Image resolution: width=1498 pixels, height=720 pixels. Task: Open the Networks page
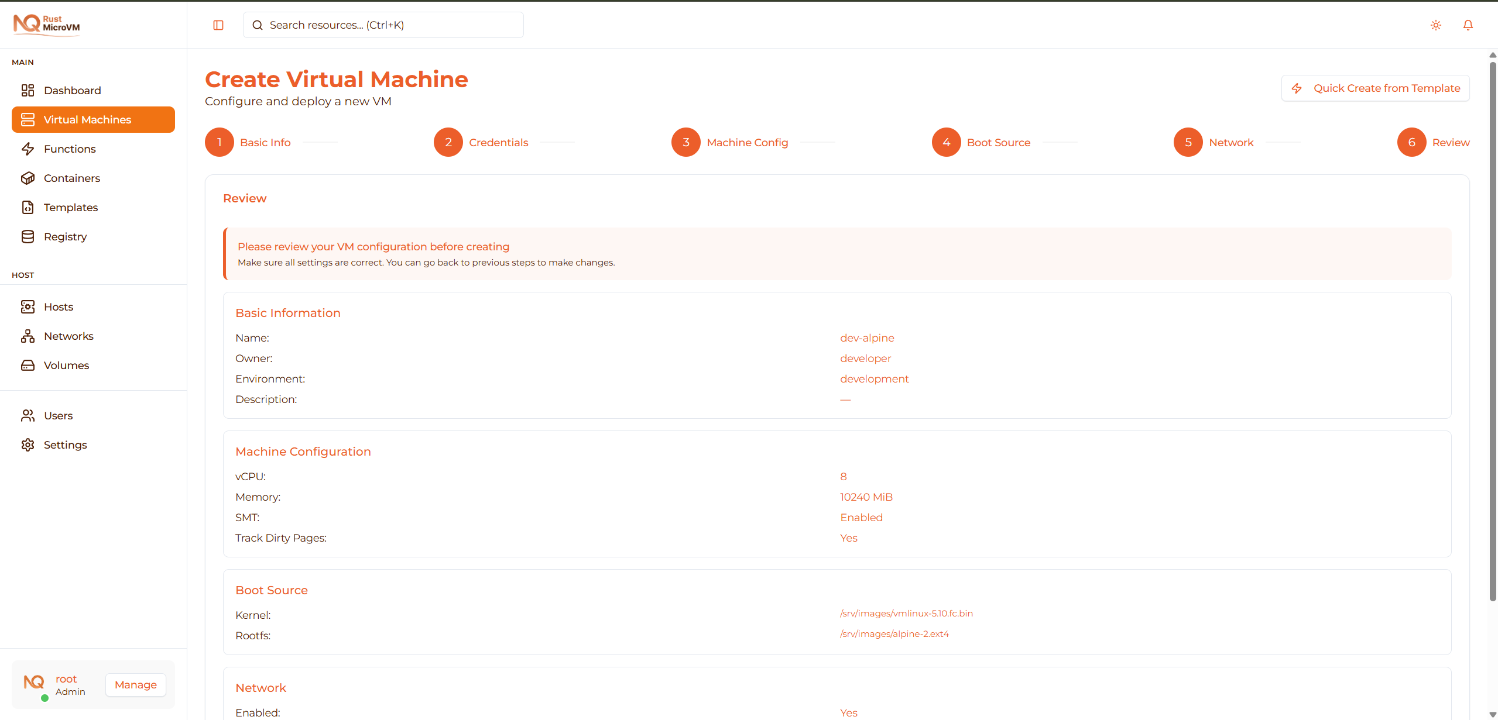(68, 336)
